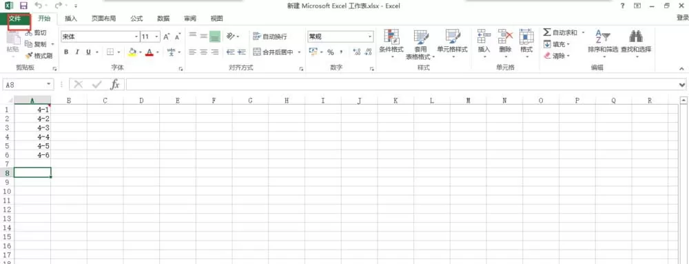Viewport: 689px width, 264px height.
Task: Open the 常规 number format dropdown
Action: point(370,37)
